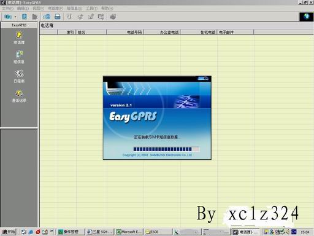This screenshot has width=314, height=236.
Task: Open the 电话簿 menu in menu bar
Action: (x=55, y=9)
